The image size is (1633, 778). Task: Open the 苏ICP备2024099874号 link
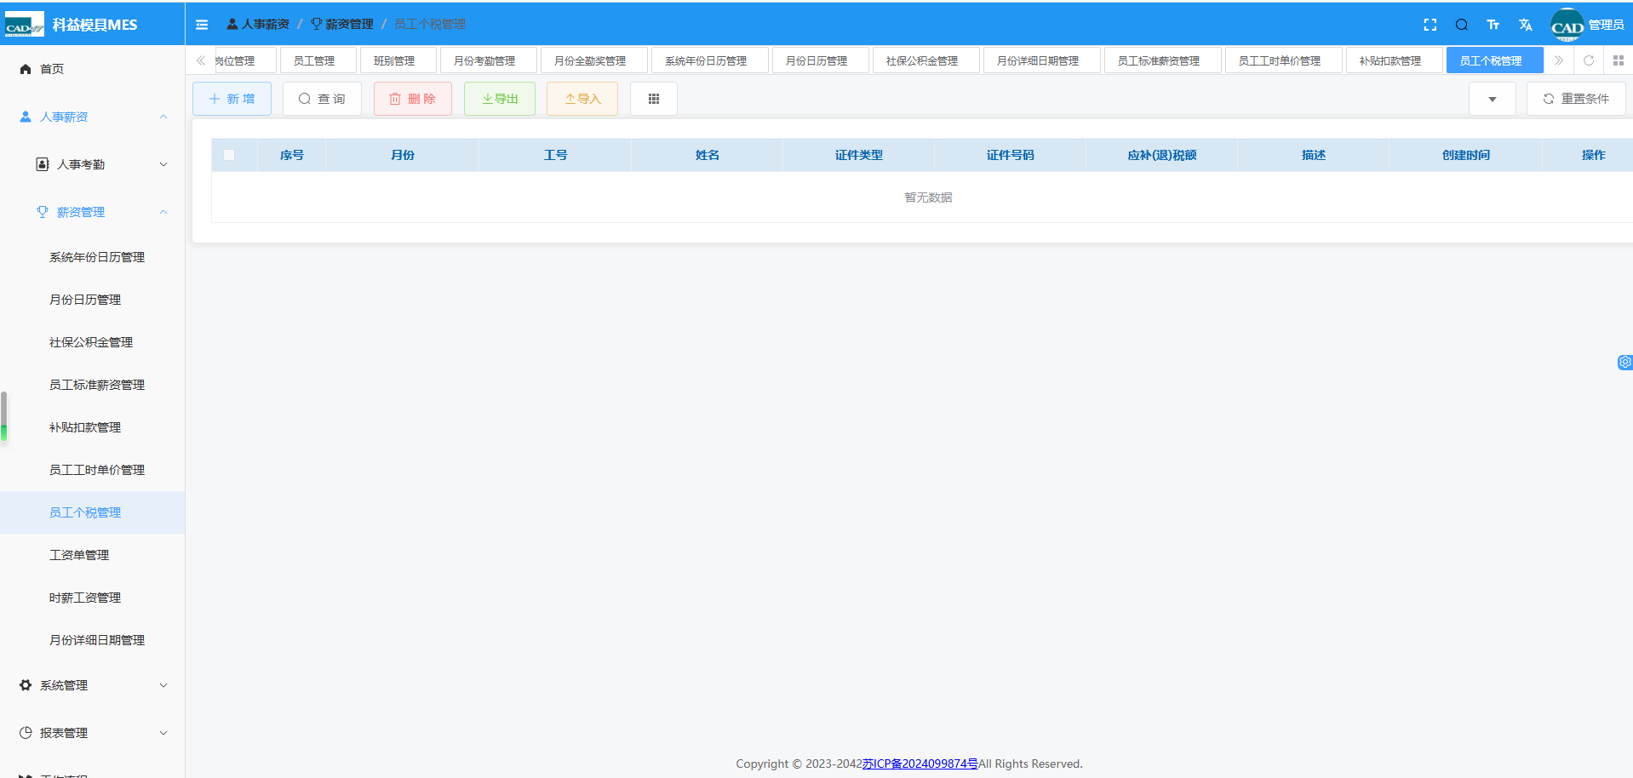pos(920,764)
